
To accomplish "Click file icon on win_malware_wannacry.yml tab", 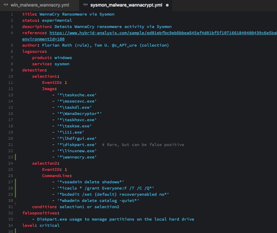I will point(6,5).
